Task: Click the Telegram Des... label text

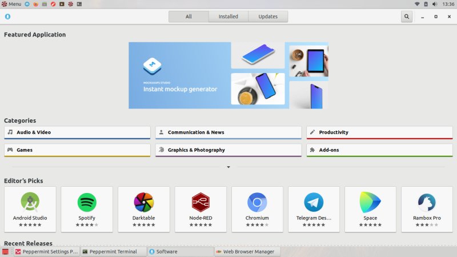Action: (x=314, y=218)
